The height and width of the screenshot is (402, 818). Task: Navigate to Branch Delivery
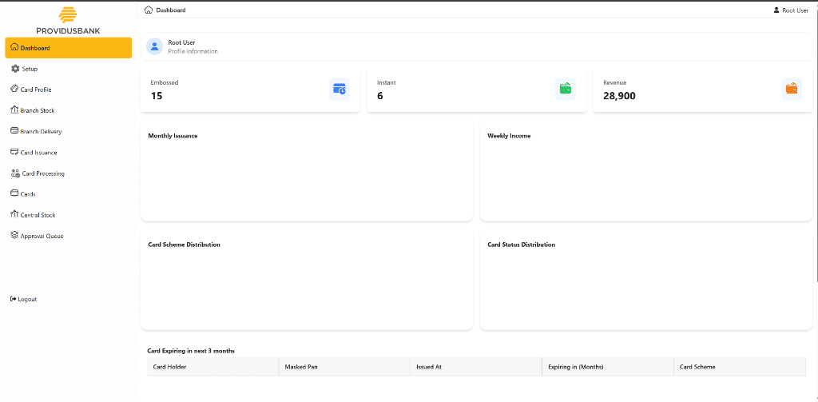tap(69, 131)
